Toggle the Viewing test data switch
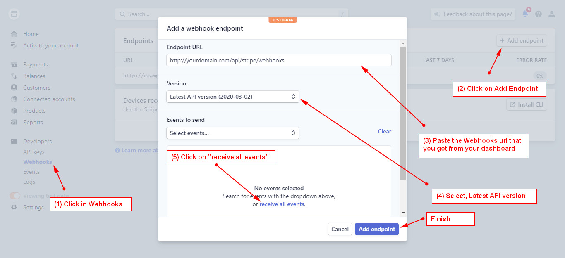This screenshot has width=565, height=258. [15, 196]
